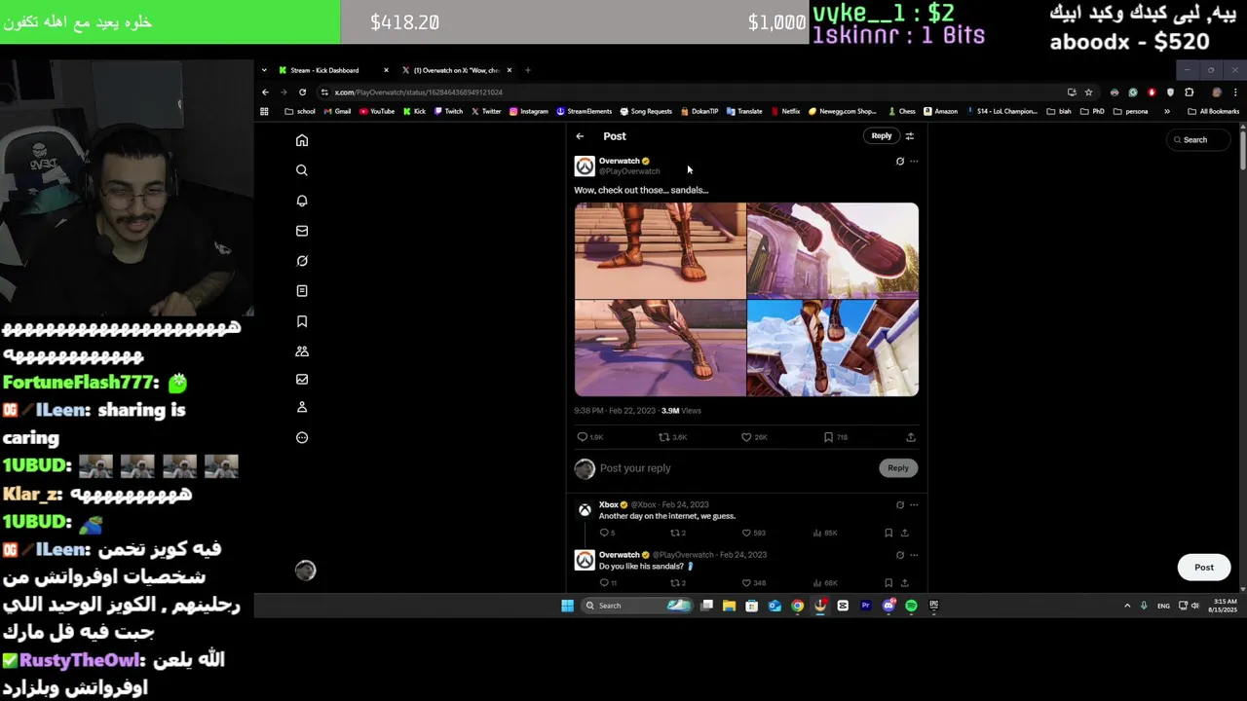Click reply count icon showing 1.9K
1247x701 pixels.
tap(583, 437)
